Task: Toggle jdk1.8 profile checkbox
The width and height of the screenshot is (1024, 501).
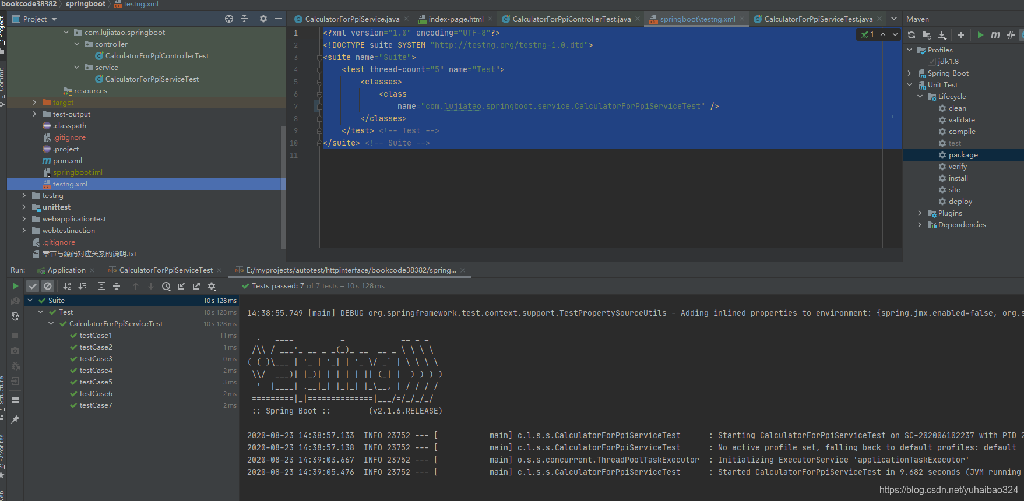Action: [x=932, y=62]
